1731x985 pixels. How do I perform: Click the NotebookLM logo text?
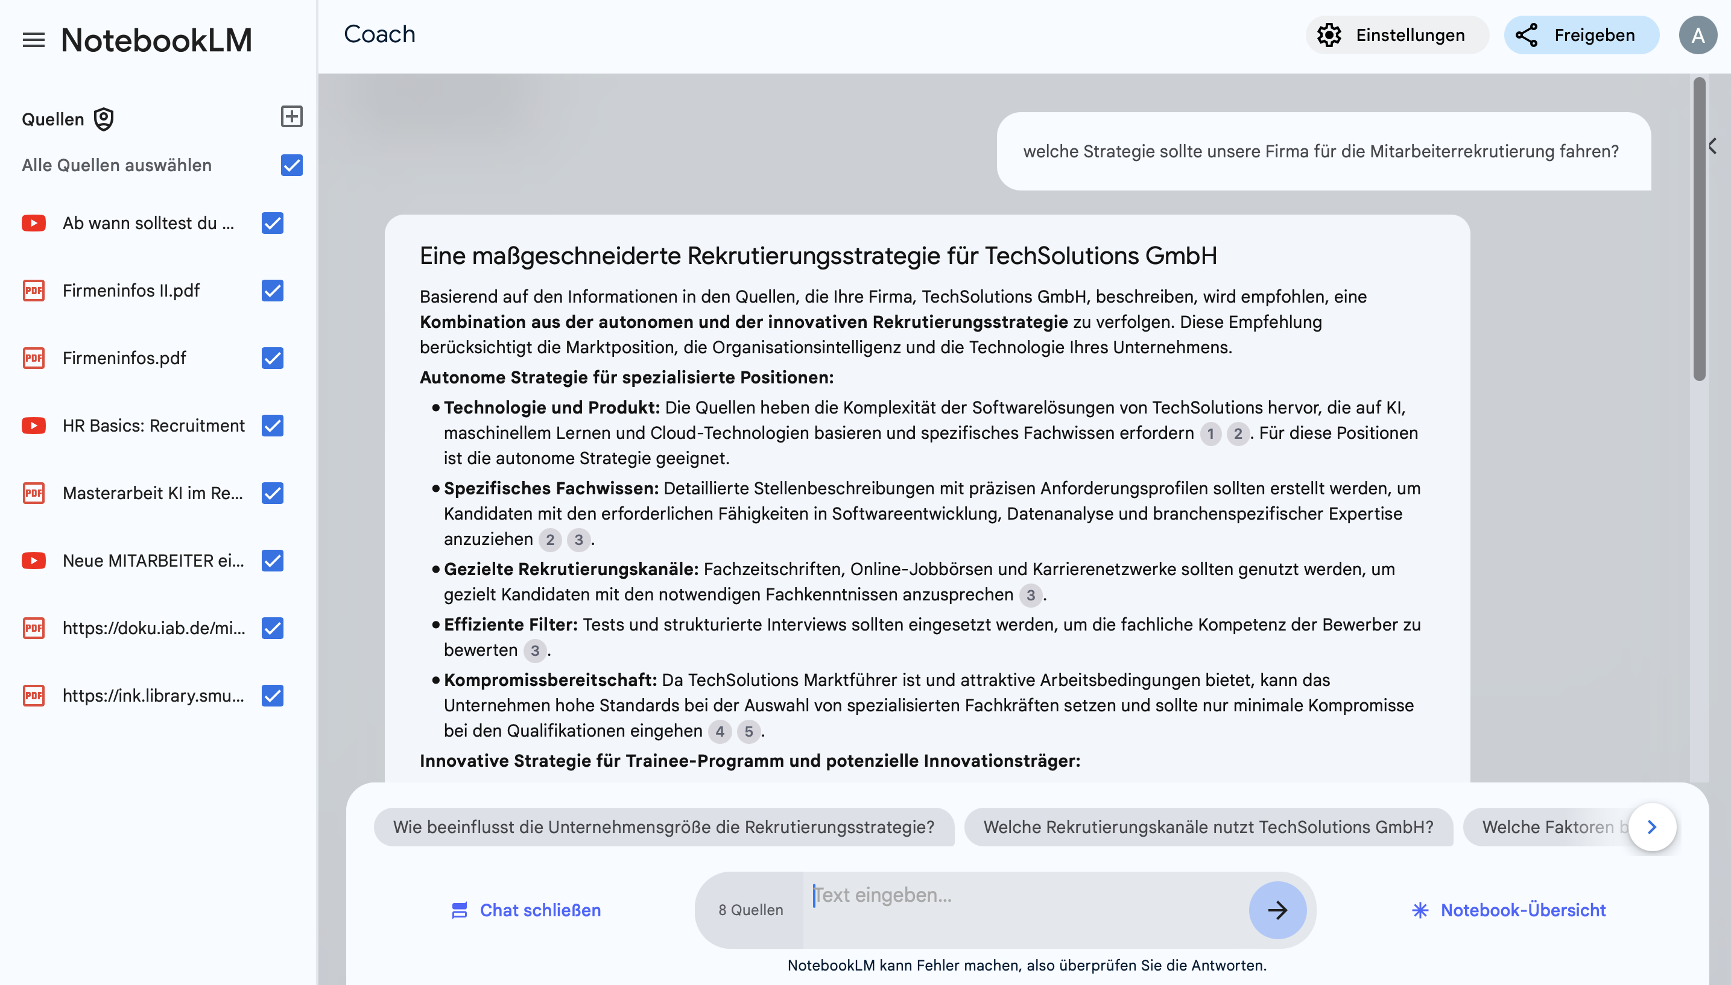pos(156,40)
